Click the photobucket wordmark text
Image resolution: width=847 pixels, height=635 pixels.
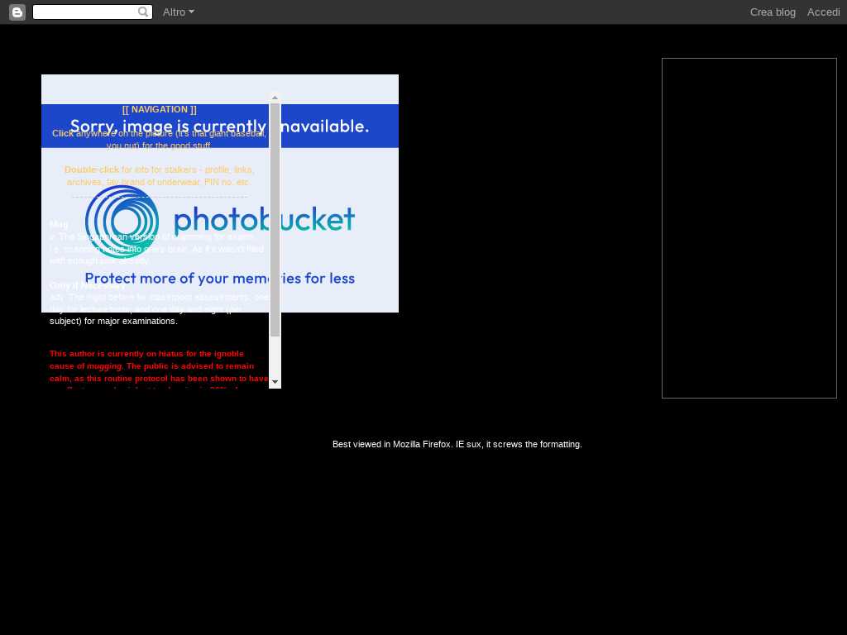coord(264,219)
